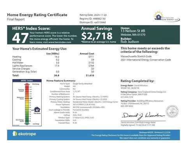Click the Cooling annual cost $9
187x144 pixels.
click(92, 60)
